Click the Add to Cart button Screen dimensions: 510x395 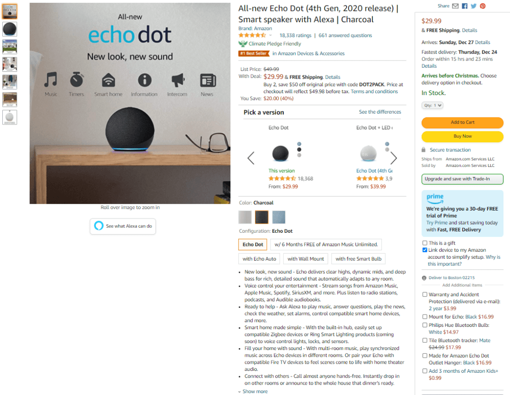click(462, 123)
